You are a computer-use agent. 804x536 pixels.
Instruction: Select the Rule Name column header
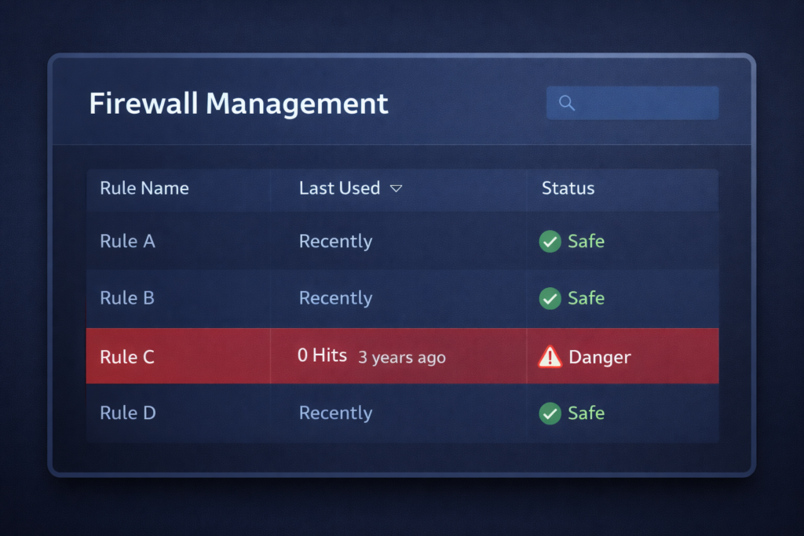point(144,188)
